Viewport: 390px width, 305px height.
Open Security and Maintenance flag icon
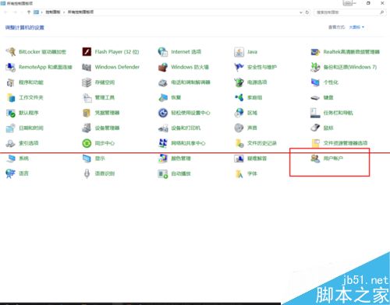(239, 67)
